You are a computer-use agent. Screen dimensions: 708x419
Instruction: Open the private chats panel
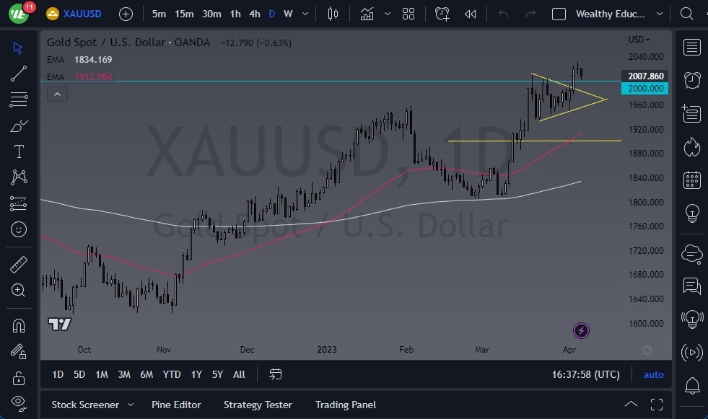(691, 286)
